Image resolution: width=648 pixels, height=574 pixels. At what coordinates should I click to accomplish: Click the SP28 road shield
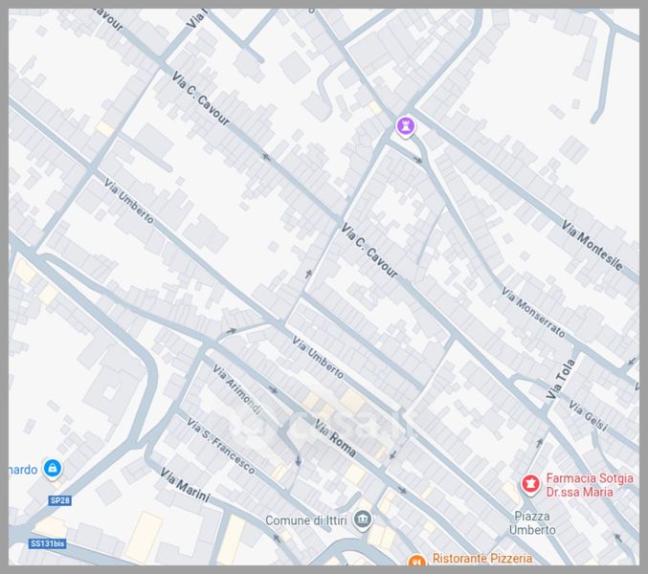tap(60, 500)
